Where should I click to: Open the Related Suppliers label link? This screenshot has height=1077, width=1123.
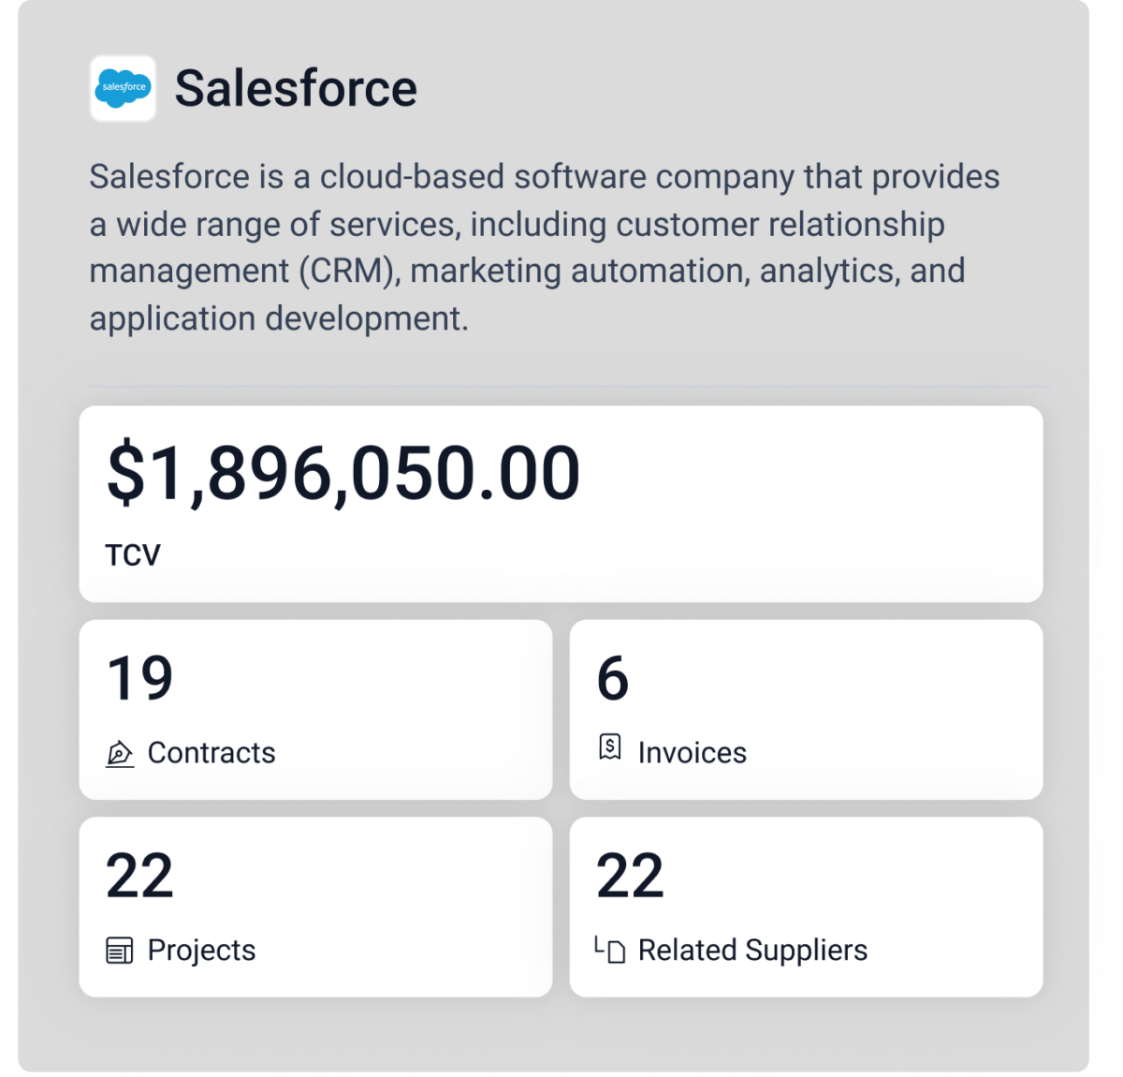pos(752,951)
